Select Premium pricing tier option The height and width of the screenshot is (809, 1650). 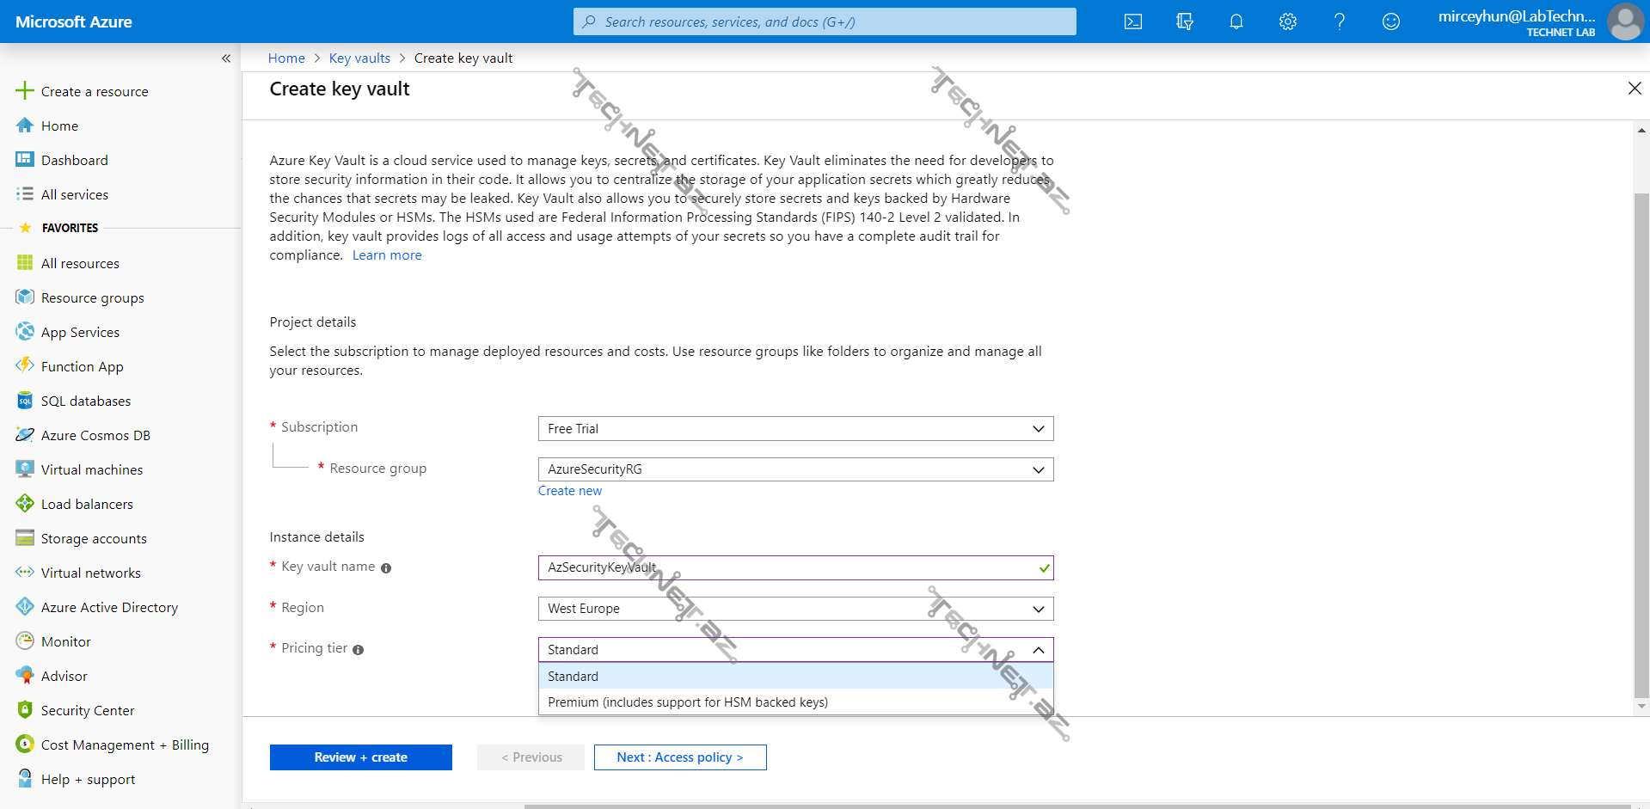[x=688, y=702]
